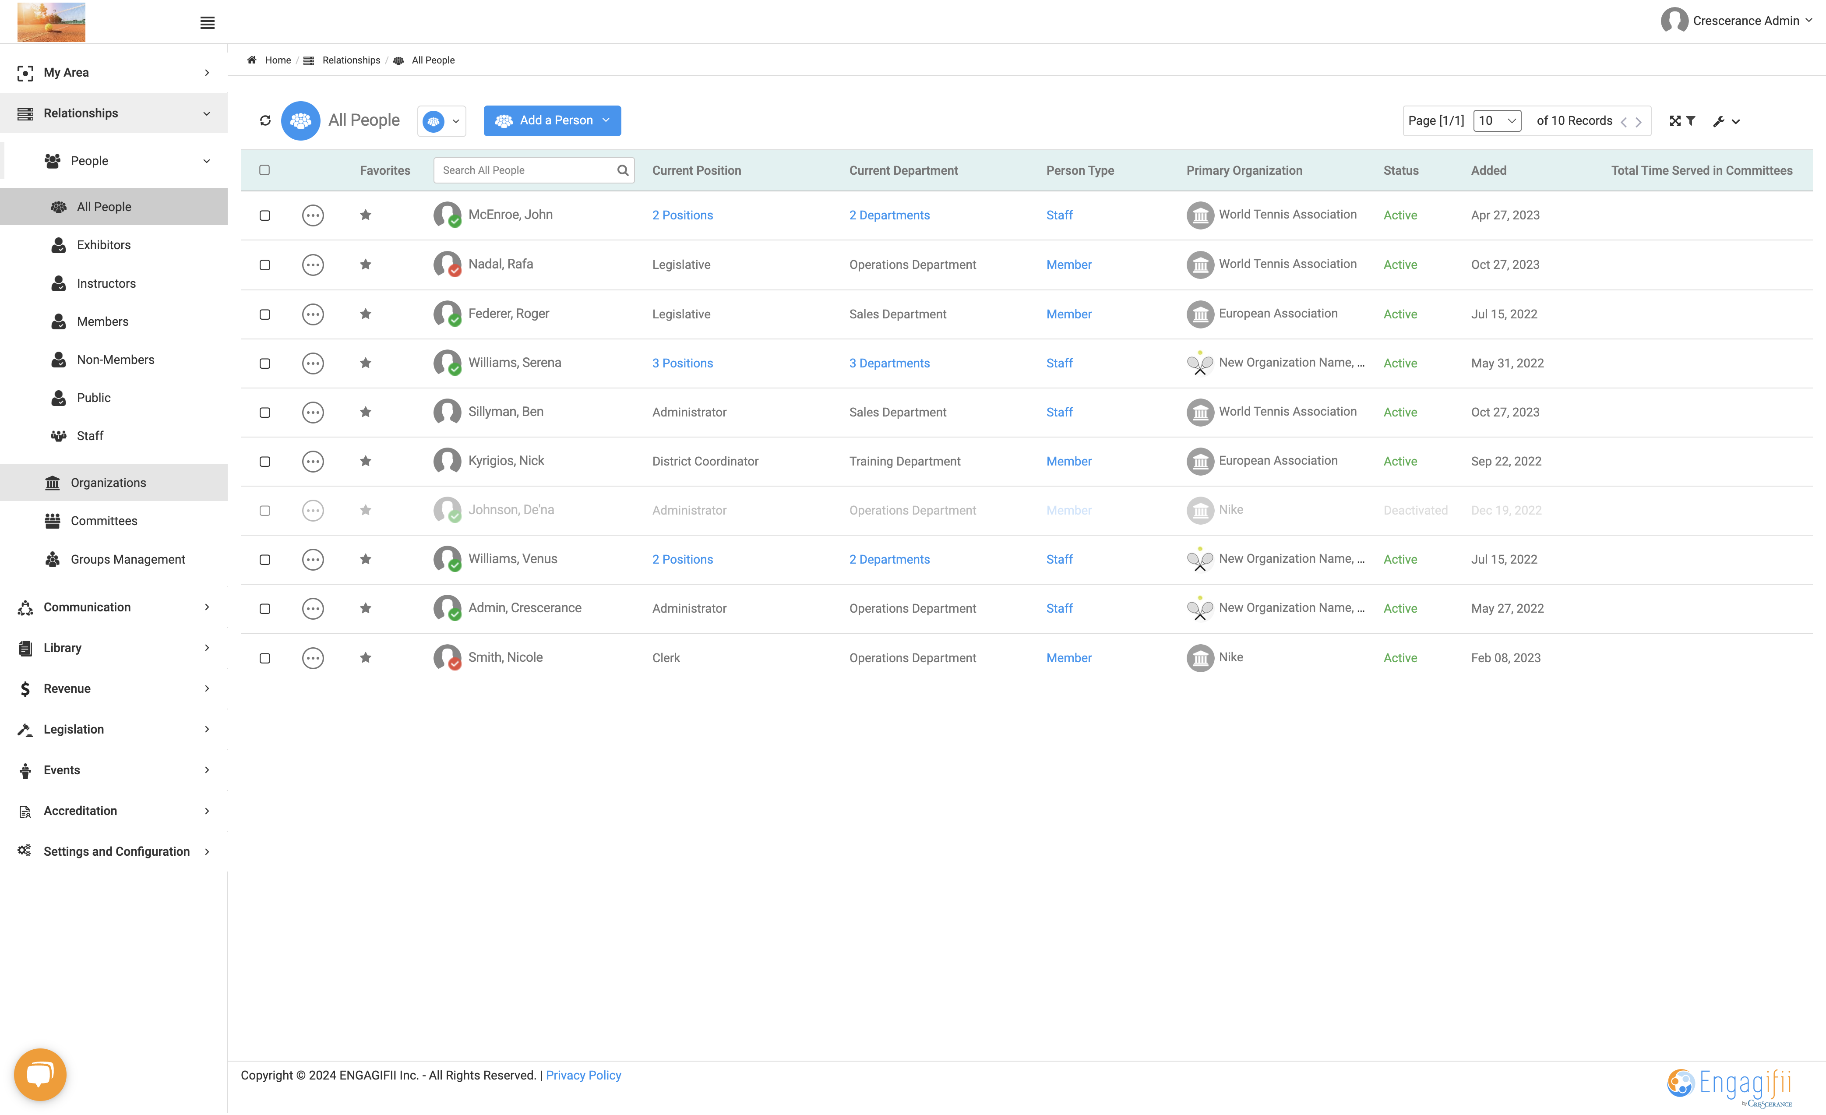Screen dimensions: 1826x1115
Task: Open the records-per-page dropdown showing 10
Action: tap(1497, 121)
